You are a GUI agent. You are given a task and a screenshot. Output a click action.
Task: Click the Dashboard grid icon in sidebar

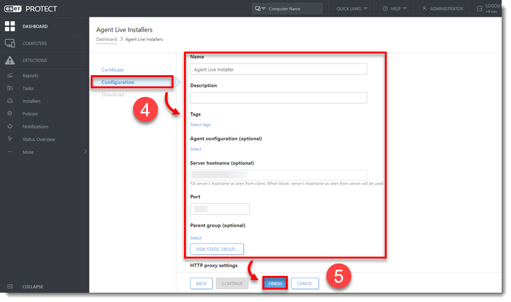click(x=9, y=26)
